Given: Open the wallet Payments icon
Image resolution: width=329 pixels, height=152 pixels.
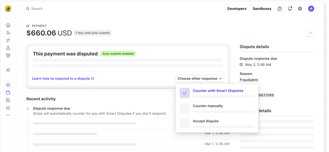Looking at the screenshot, I should (x=8, y=92).
